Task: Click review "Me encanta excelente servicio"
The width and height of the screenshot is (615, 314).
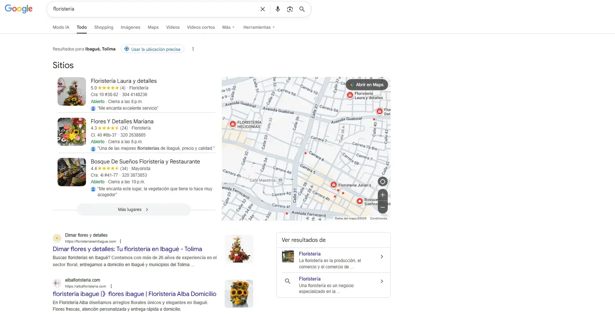Action: click(x=128, y=108)
